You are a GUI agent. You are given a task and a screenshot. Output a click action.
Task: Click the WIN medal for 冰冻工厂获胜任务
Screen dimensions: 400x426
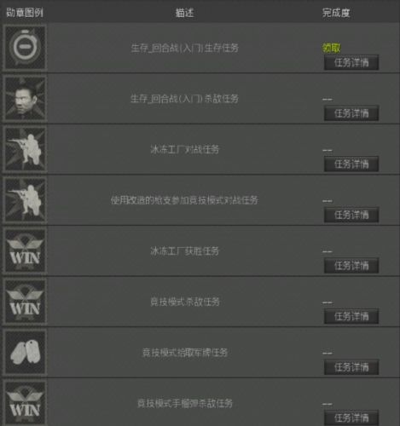click(25, 250)
